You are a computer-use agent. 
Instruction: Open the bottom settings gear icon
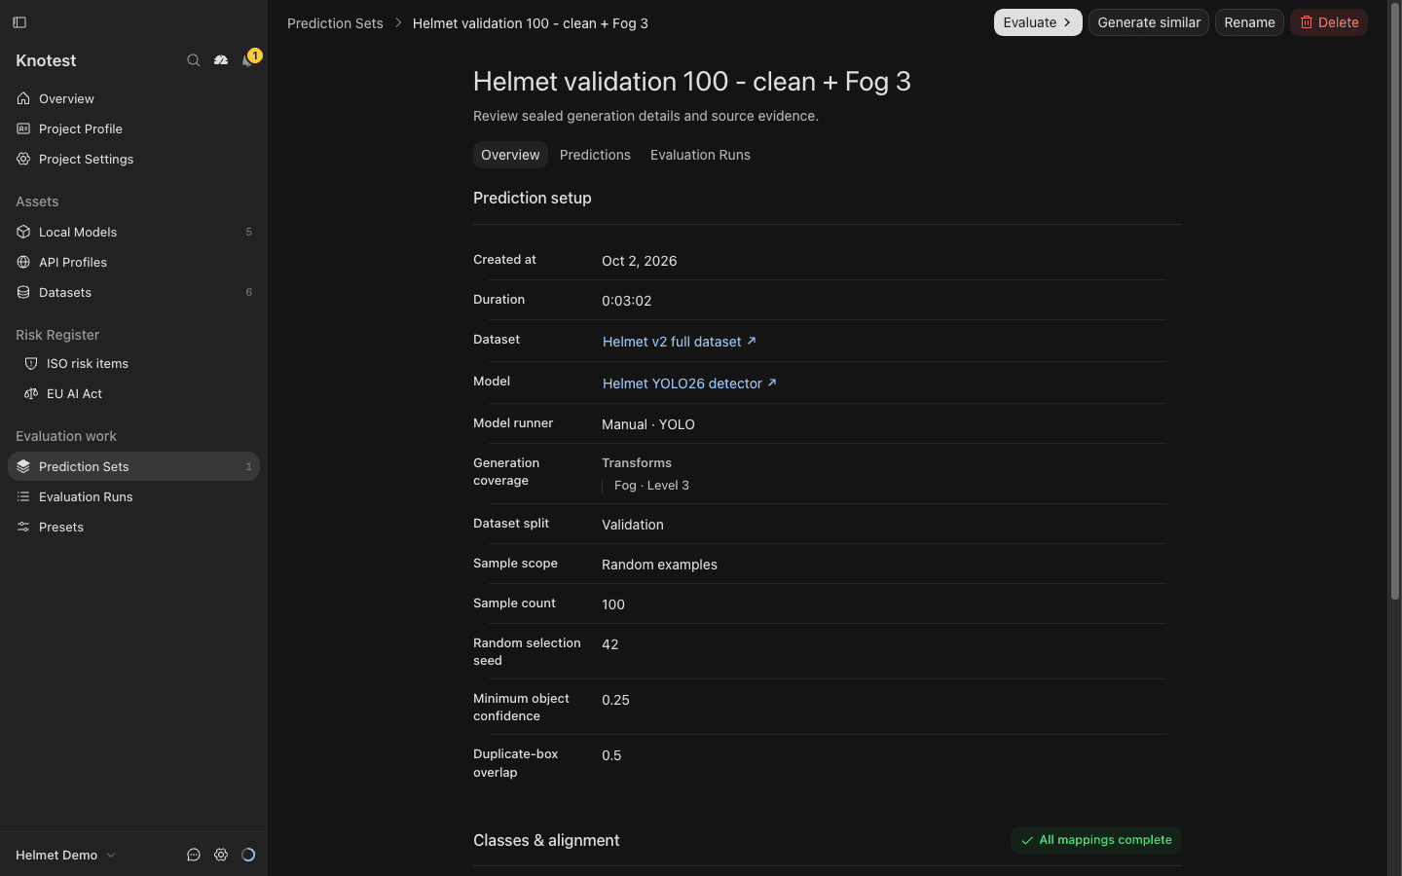[x=221, y=855]
